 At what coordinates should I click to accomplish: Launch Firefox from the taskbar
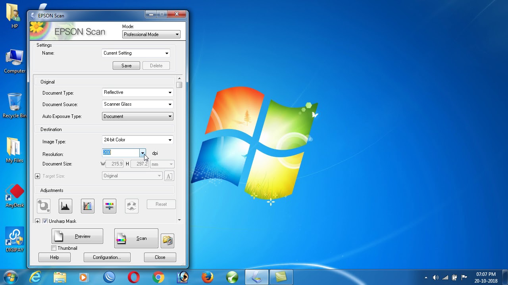tap(207, 277)
